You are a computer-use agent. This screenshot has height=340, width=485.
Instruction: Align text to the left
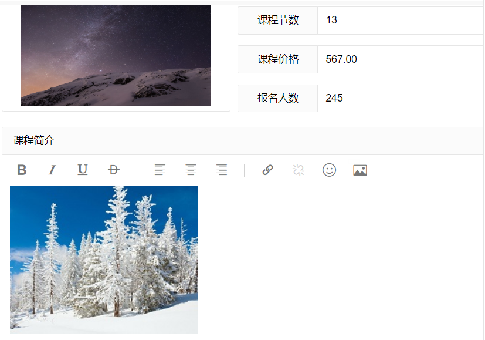tap(160, 170)
